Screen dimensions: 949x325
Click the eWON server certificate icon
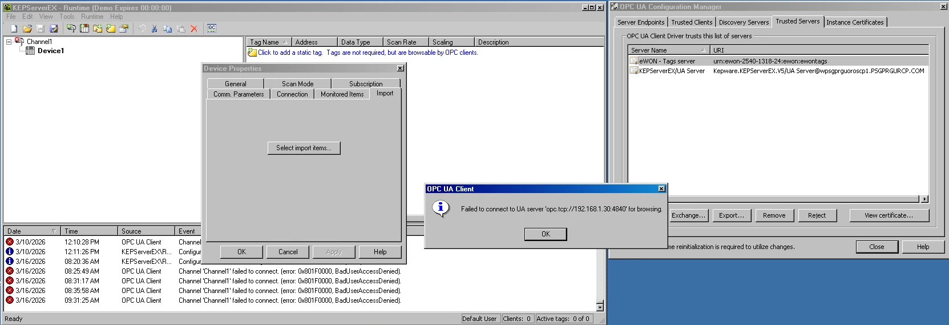634,61
